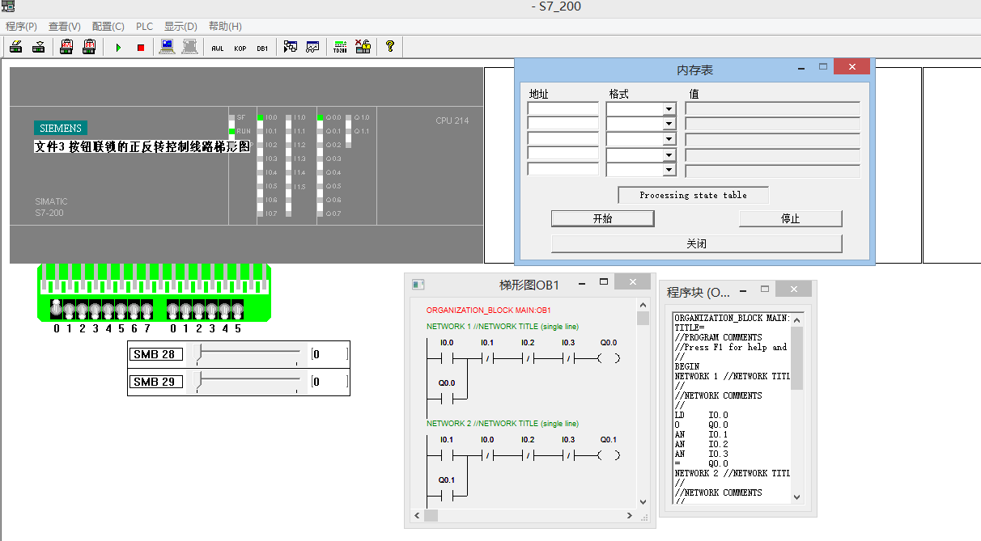This screenshot has width=981, height=541.
Task: Click the SMB 29 analog slider
Action: (246, 382)
